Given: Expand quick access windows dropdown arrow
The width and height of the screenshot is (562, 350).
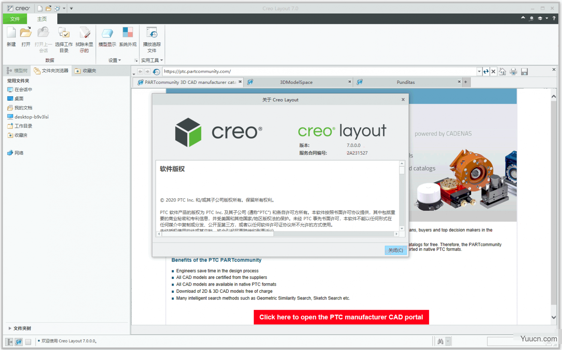Looking at the screenshot, I should (x=64, y=8).
